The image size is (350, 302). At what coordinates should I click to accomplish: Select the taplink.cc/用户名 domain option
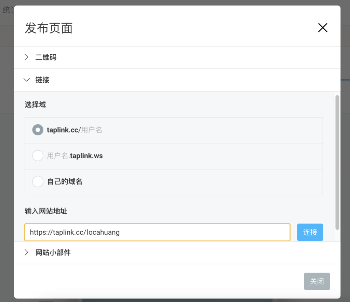tap(38, 130)
